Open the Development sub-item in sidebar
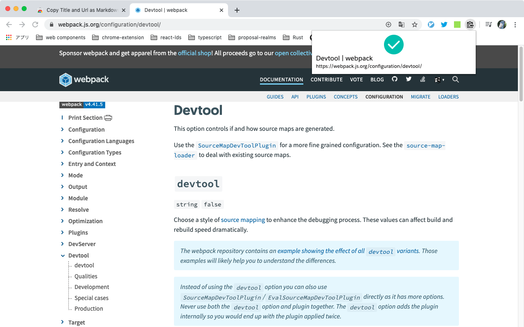 click(x=92, y=287)
